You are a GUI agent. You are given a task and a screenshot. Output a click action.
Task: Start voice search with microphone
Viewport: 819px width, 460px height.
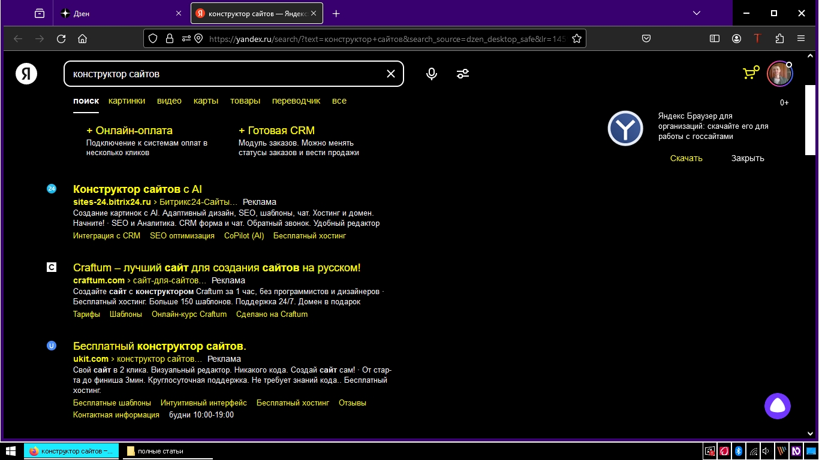431,74
